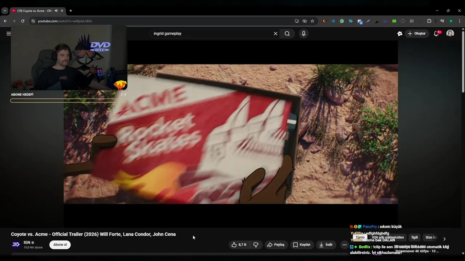Open the Oluştur create button
The image size is (465, 261).
[416, 33]
